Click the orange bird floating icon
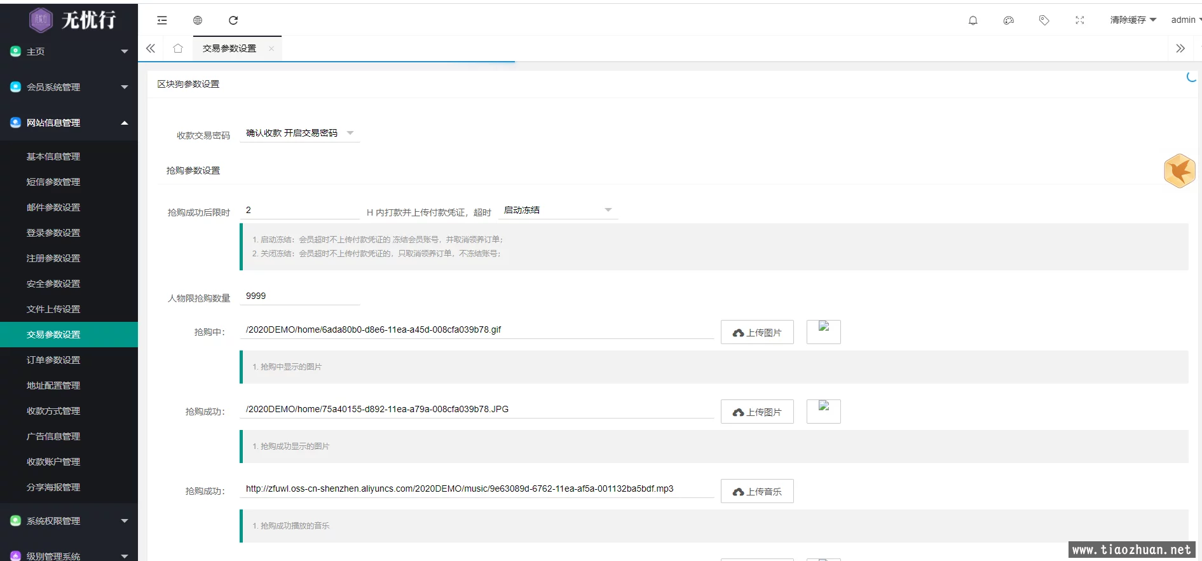The width and height of the screenshot is (1202, 561). click(x=1179, y=171)
